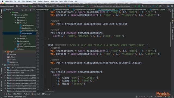Click tomekl007 breadcrumb in navigation bar

click(x=50, y=6)
